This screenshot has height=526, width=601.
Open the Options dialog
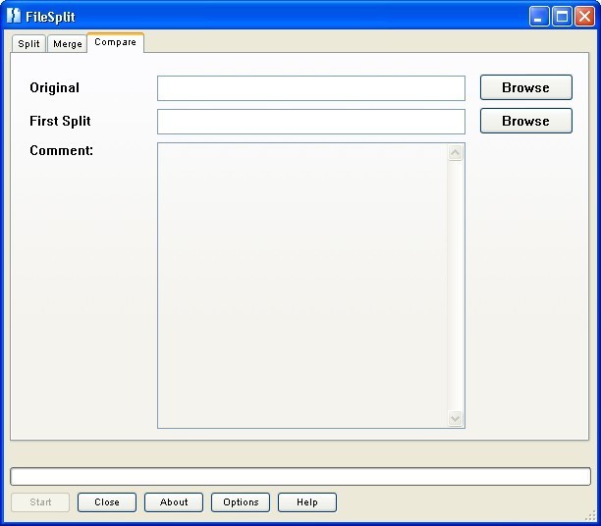point(241,502)
